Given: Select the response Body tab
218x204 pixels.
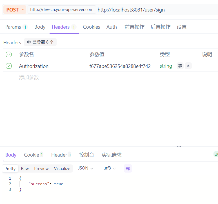Looking at the screenshot, I should [x=11, y=155].
